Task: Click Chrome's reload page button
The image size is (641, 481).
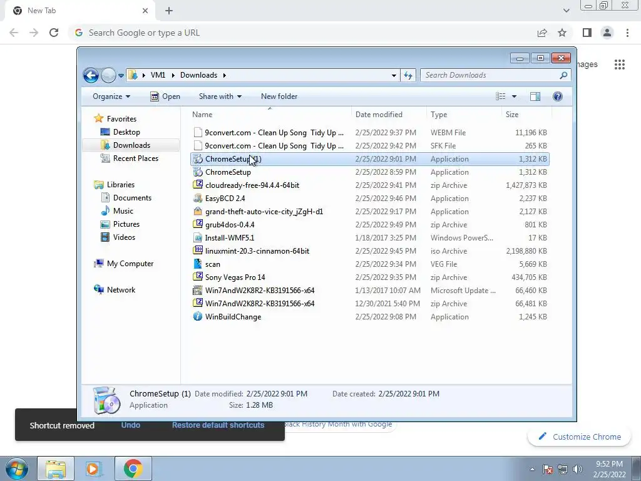Action: point(54,33)
